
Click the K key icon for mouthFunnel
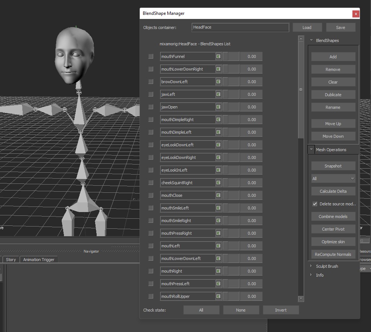coord(218,56)
